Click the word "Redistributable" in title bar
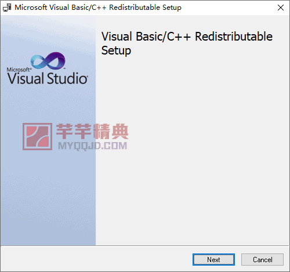Screen dimensions: 290x272 [x=135, y=8]
